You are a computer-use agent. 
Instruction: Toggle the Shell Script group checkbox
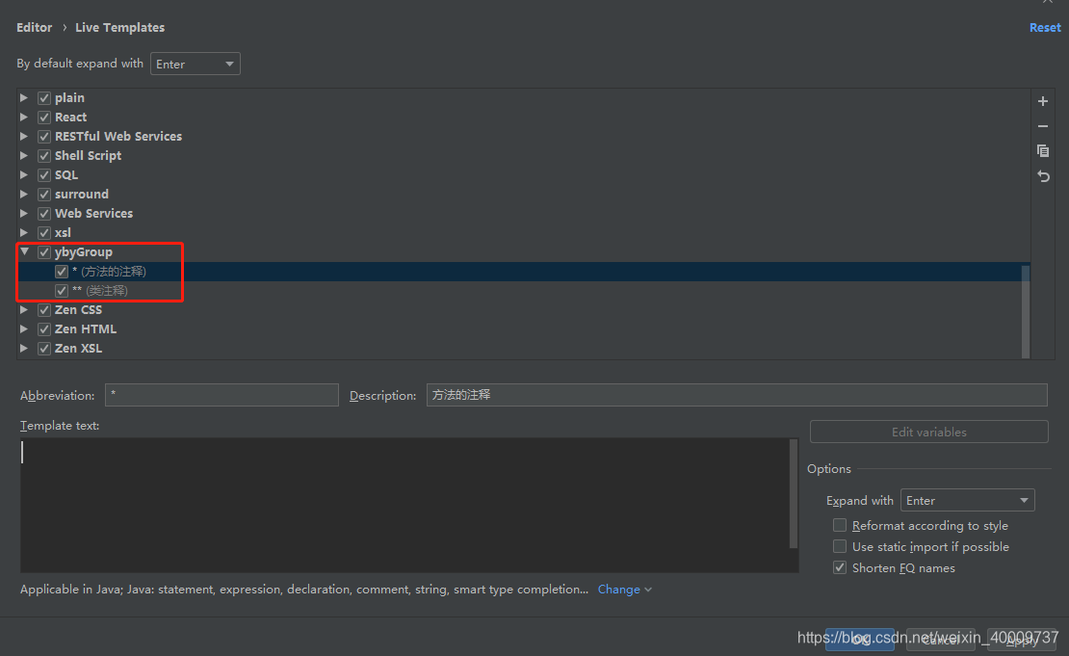(x=44, y=155)
